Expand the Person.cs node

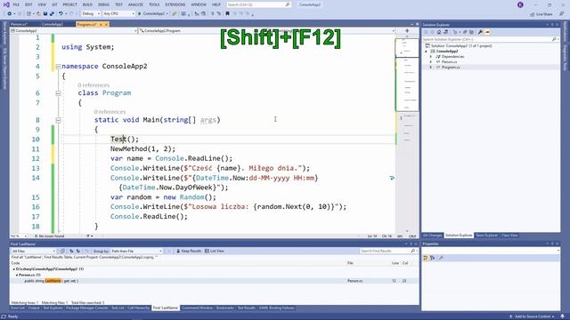click(431, 62)
